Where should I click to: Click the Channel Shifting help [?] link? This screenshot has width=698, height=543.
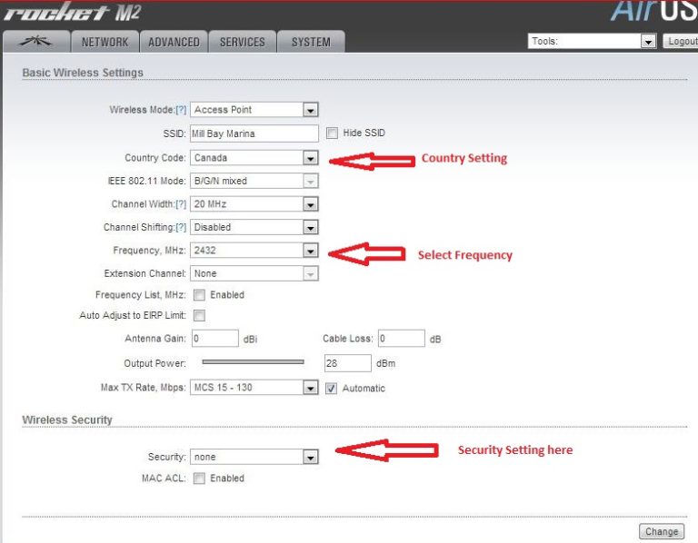coord(181,228)
